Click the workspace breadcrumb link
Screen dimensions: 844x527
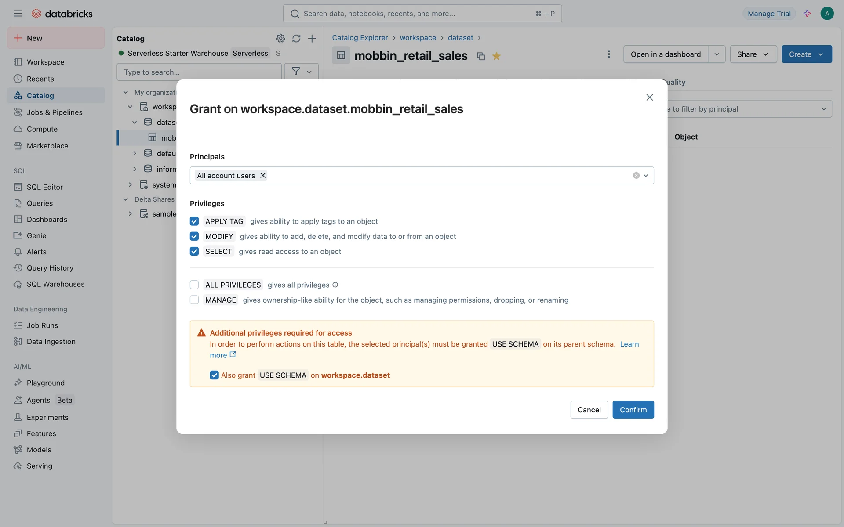[x=418, y=38]
